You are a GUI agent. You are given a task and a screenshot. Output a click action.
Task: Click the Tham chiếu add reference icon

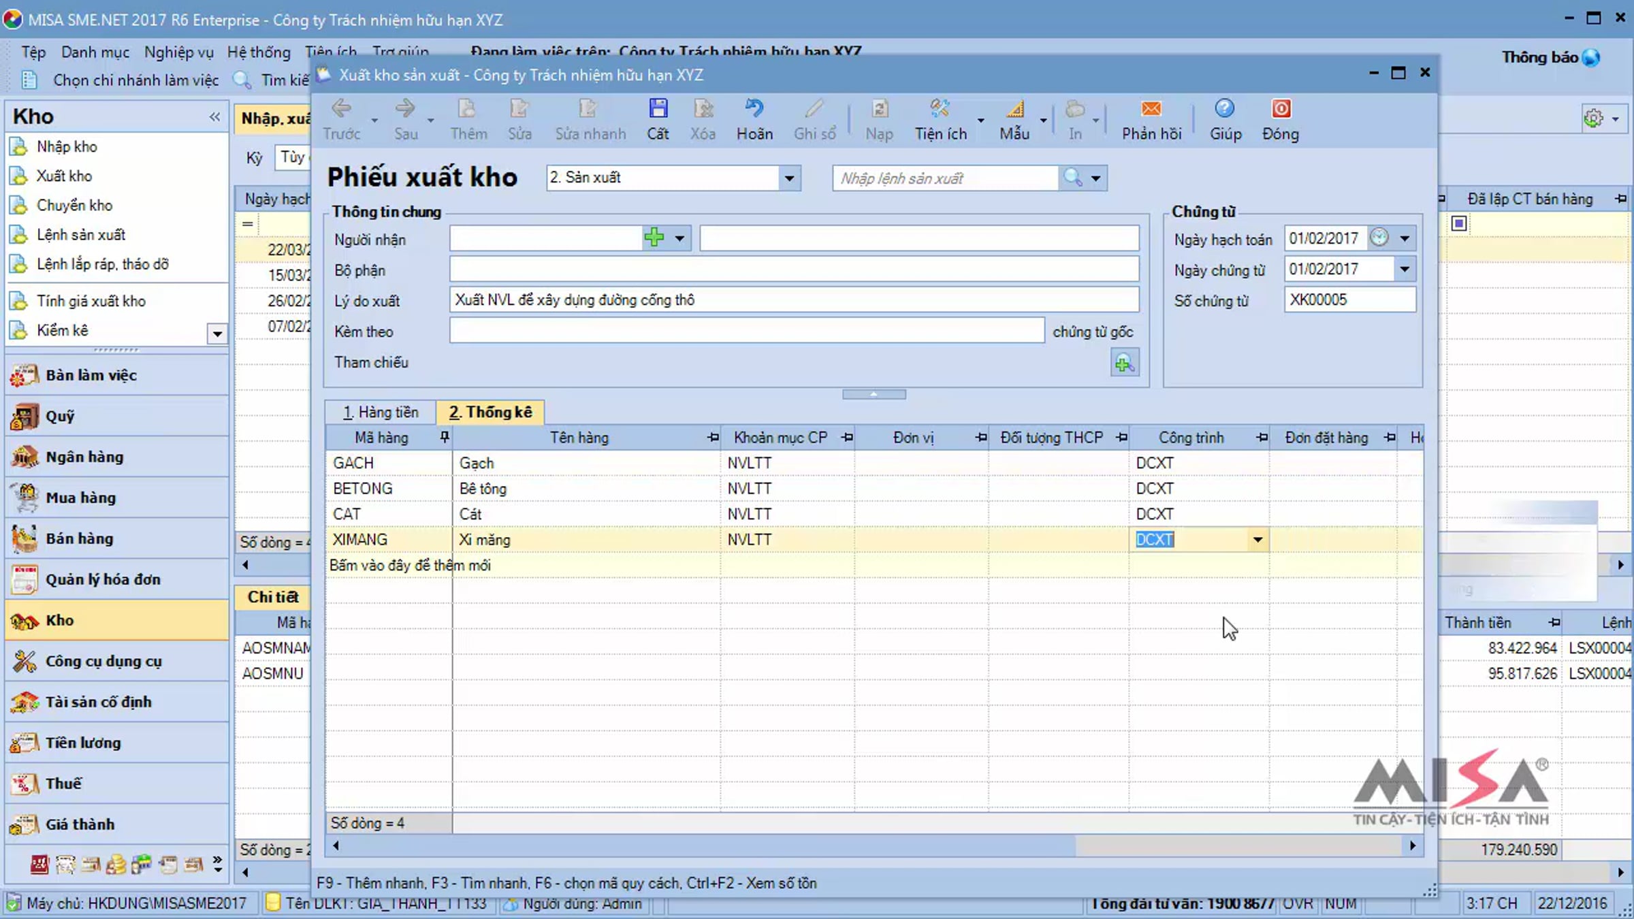(x=1124, y=363)
